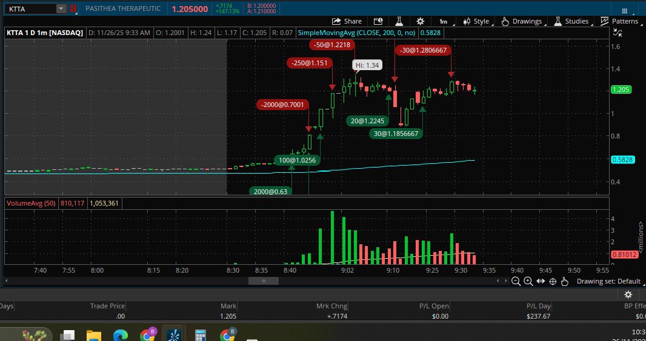Click the chart horizontal scrollbar thumb
The image size is (646, 341).
point(263,281)
